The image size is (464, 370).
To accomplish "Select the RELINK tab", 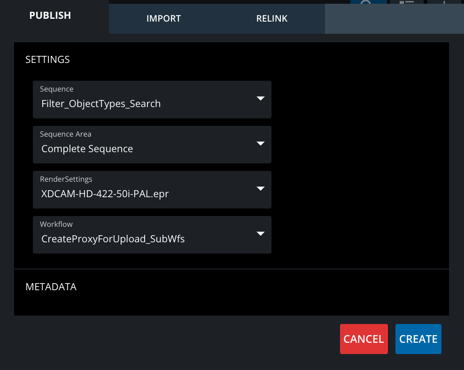I will (x=271, y=19).
